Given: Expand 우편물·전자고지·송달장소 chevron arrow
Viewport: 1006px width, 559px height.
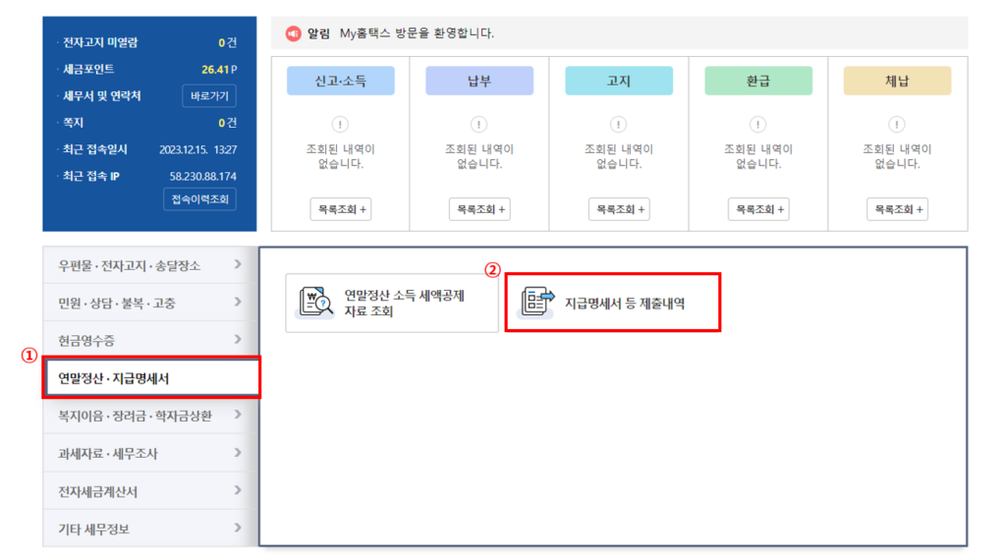Looking at the screenshot, I should tap(238, 264).
